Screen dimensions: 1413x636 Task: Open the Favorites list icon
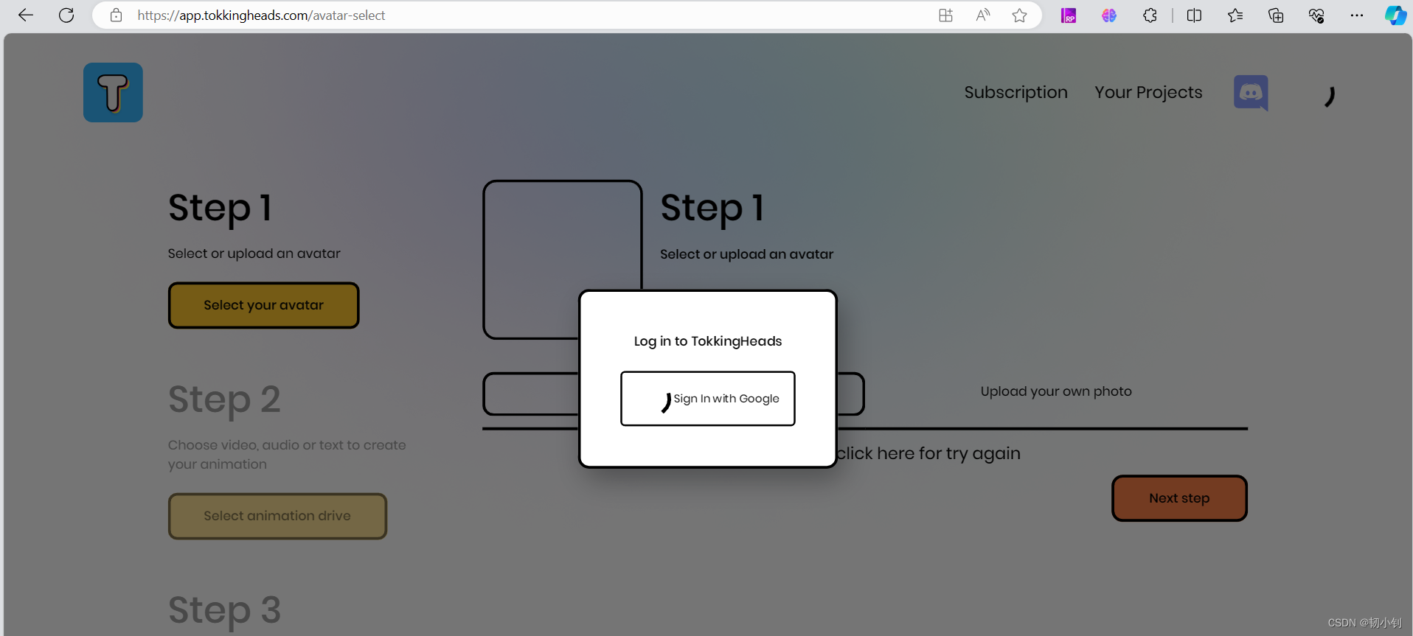click(x=1235, y=15)
